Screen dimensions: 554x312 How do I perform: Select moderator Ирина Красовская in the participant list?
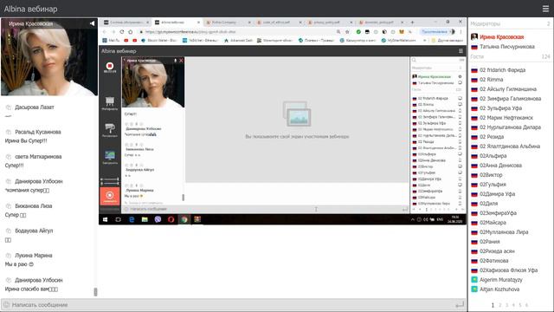(502, 36)
